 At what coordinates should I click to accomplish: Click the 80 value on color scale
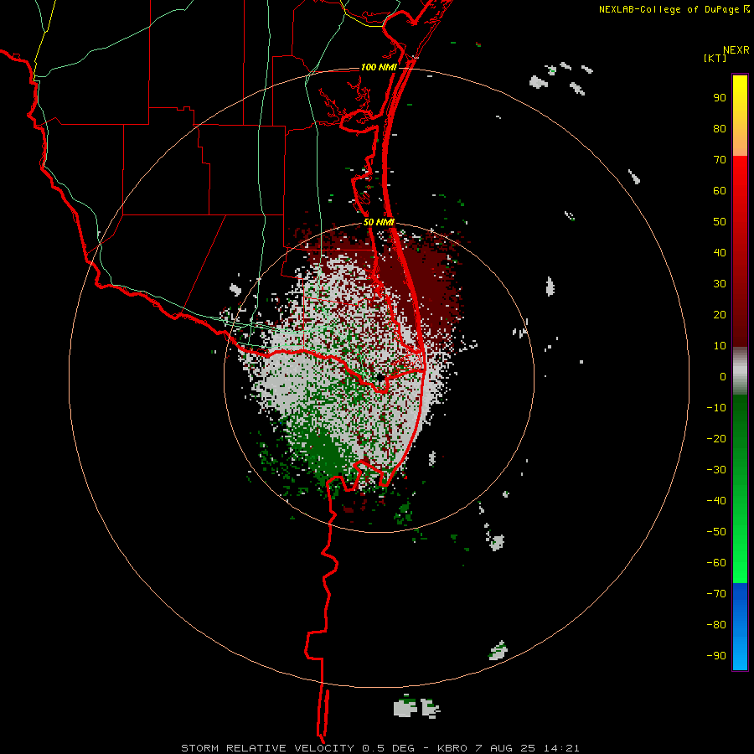(720, 129)
